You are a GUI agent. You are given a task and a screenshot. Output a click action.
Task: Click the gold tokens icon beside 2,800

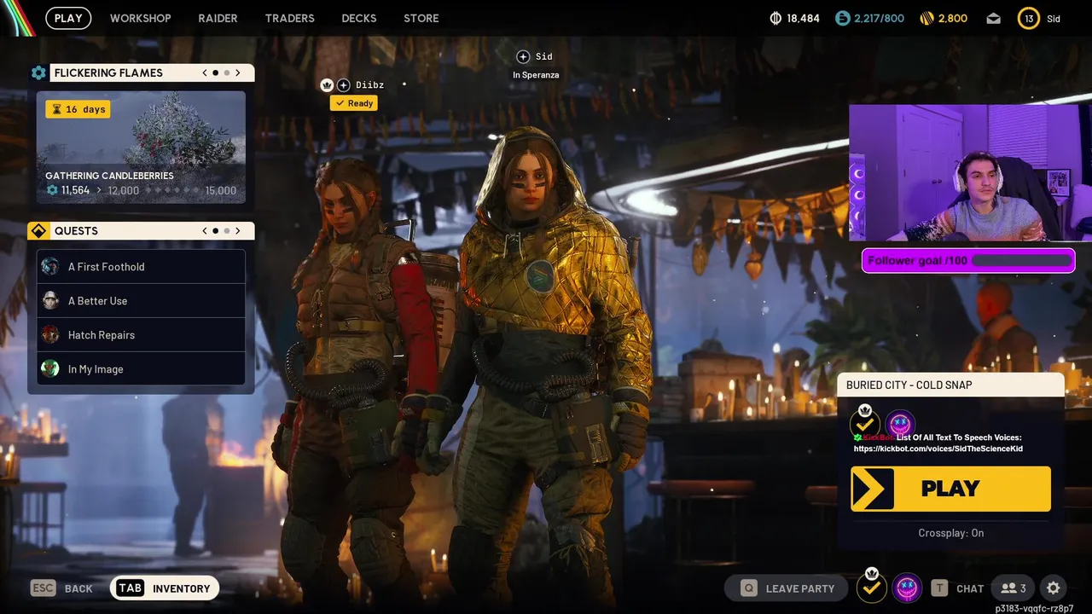click(x=927, y=18)
